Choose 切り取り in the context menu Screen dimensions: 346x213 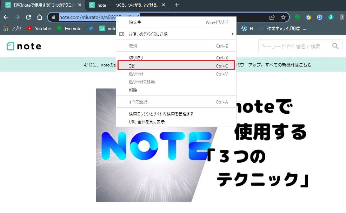tap(176, 58)
